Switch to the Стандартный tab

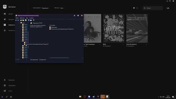(x=42, y=60)
